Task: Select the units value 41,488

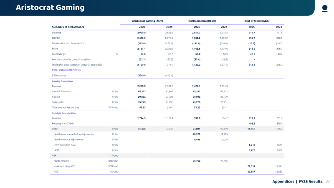Action: click(142, 129)
